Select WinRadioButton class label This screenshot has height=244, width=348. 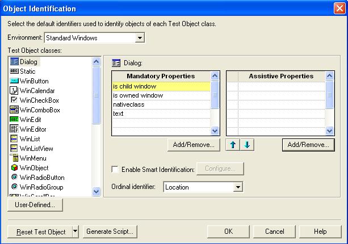click(42, 178)
